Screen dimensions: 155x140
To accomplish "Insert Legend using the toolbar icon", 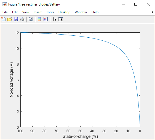I will coord(46,19).
